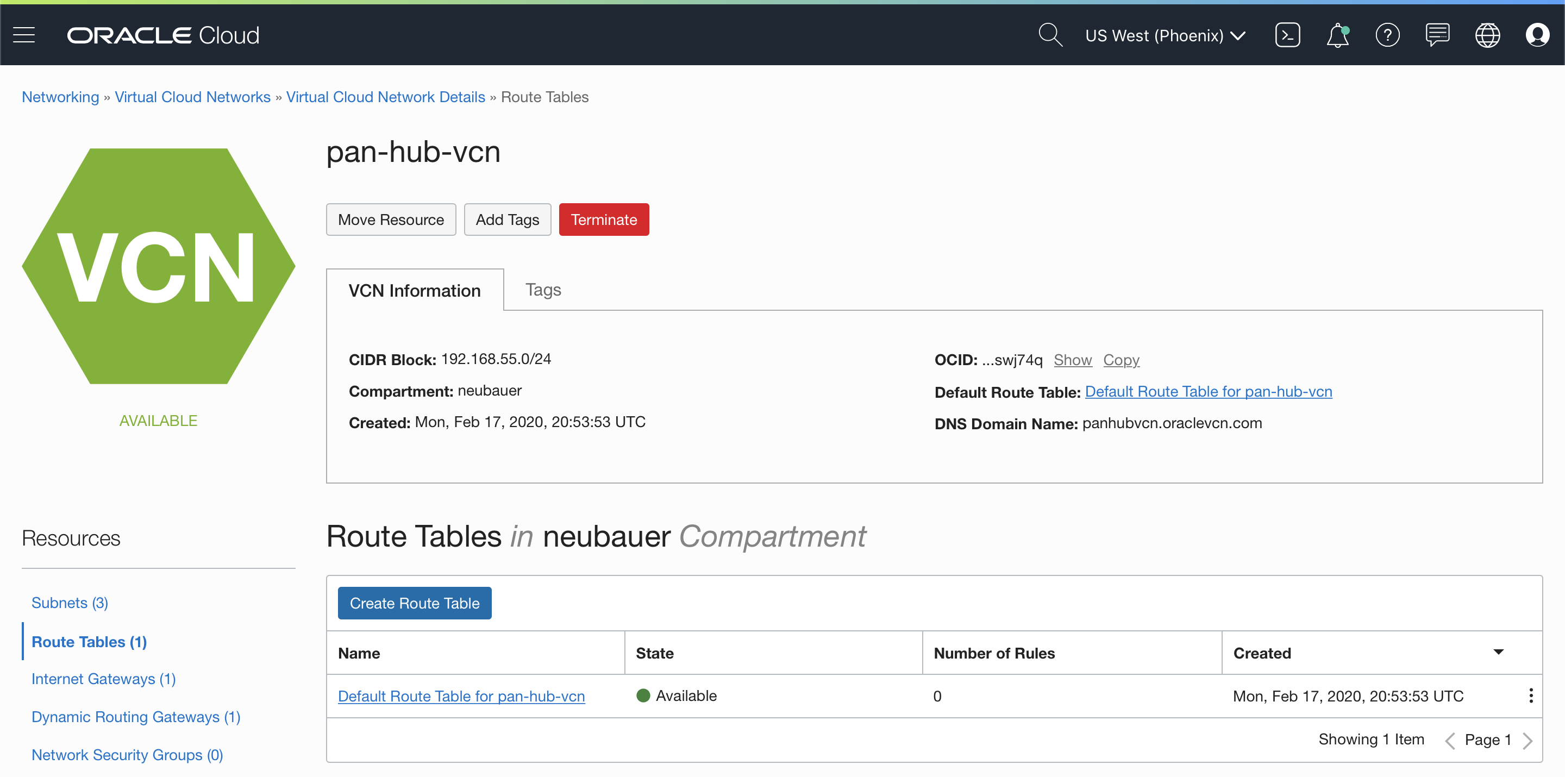Viewport: 1565px width, 777px height.
Task: Click the language globe icon
Action: (1487, 35)
